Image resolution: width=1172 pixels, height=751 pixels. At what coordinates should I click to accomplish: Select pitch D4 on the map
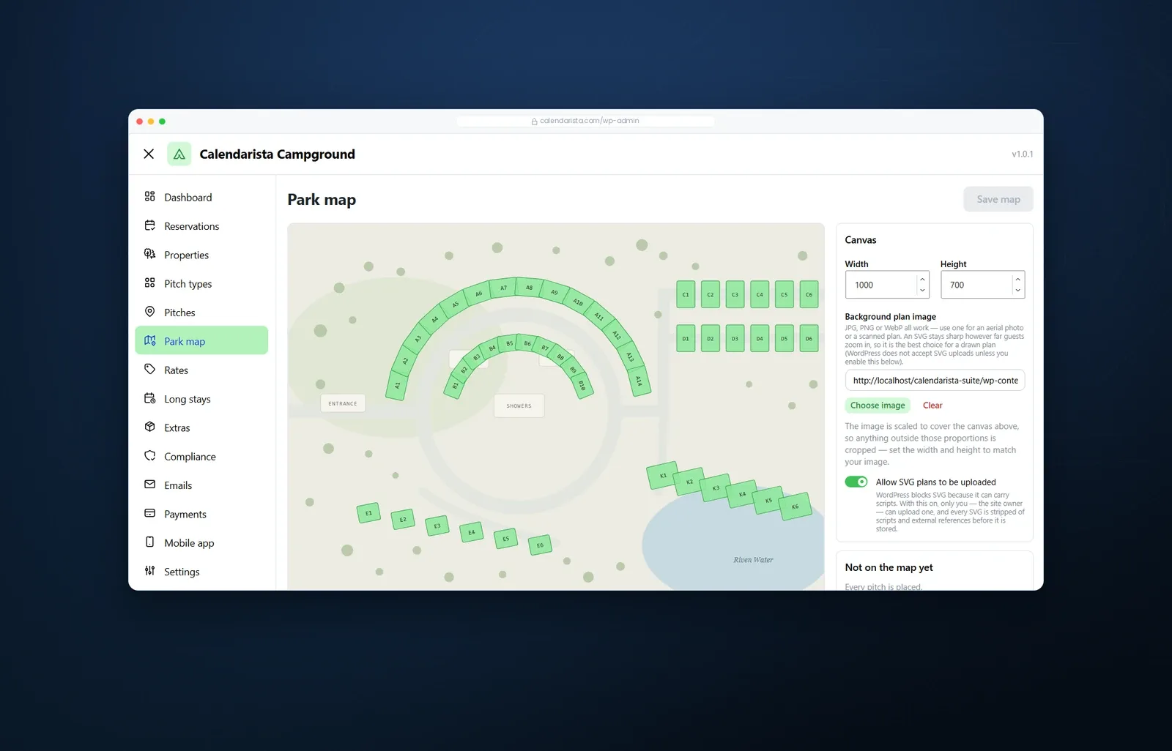pyautogui.click(x=760, y=338)
